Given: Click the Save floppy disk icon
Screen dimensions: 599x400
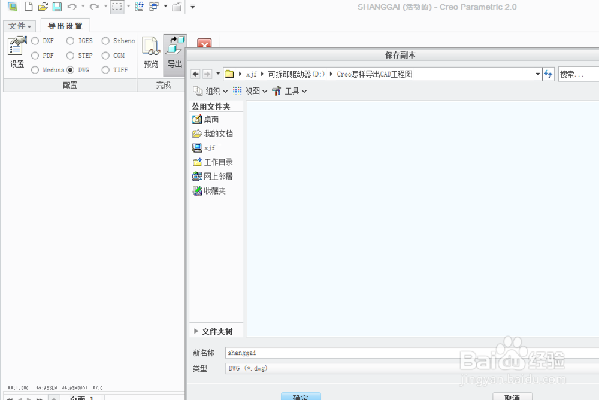Looking at the screenshot, I should (57, 7).
